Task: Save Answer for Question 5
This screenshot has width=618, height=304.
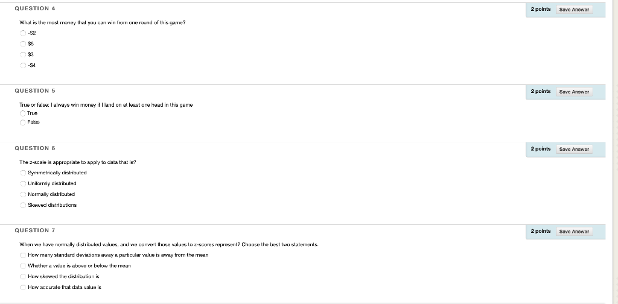Action: tap(574, 92)
